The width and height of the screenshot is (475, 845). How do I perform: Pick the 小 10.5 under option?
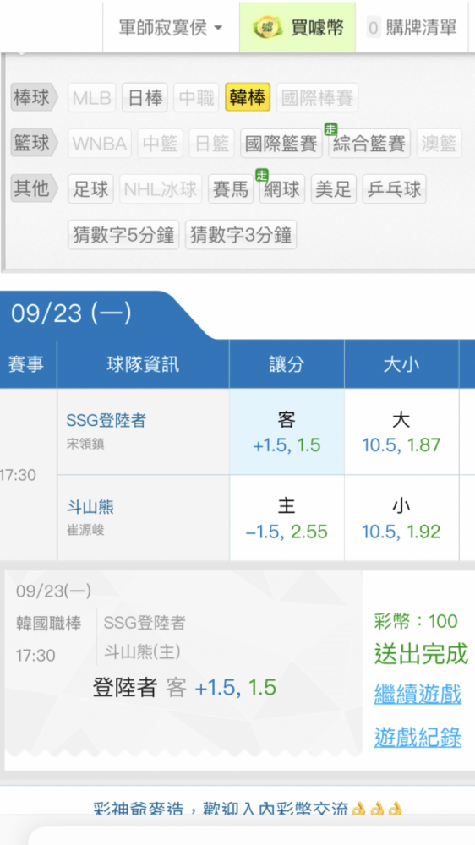(401, 518)
